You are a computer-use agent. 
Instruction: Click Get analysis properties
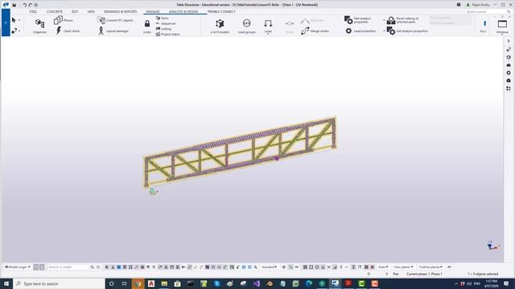point(407,31)
